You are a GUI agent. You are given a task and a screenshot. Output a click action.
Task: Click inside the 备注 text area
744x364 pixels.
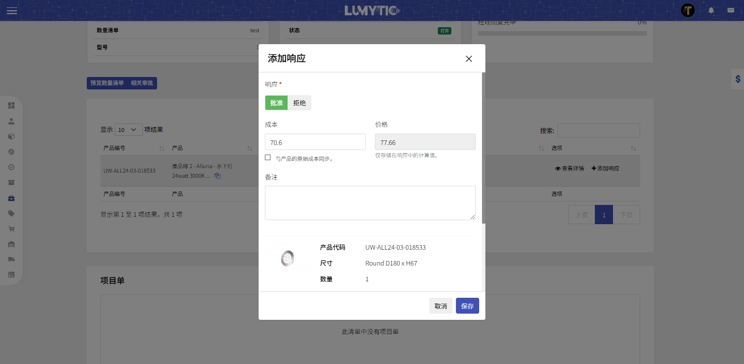(370, 203)
